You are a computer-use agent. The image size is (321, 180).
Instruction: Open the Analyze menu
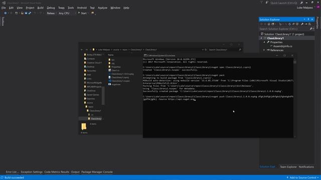click(102, 8)
